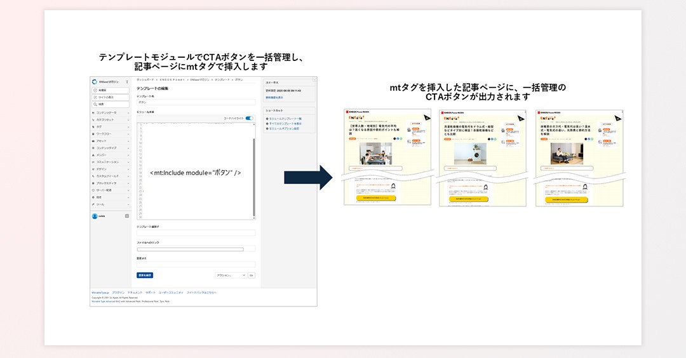Open the カスタムフィールド sidebar menu item
This screenshot has width=686, height=358.
tap(111, 176)
